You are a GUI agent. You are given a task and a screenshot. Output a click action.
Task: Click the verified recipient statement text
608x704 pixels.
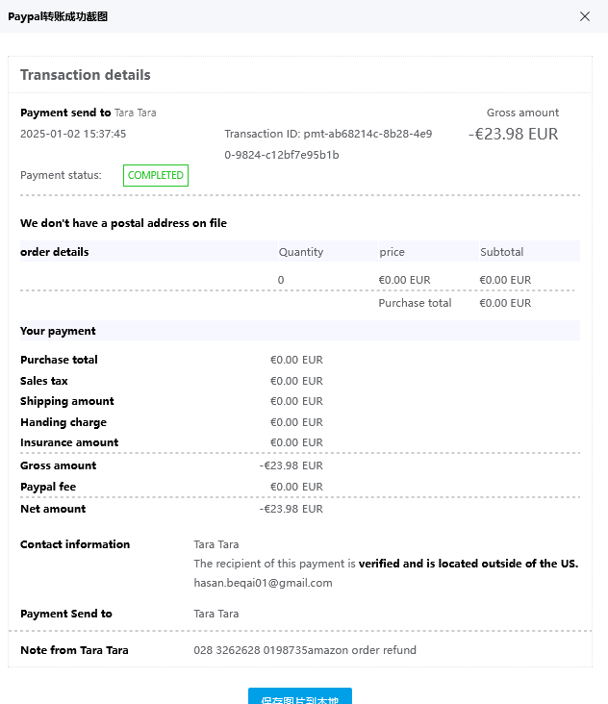pos(385,564)
